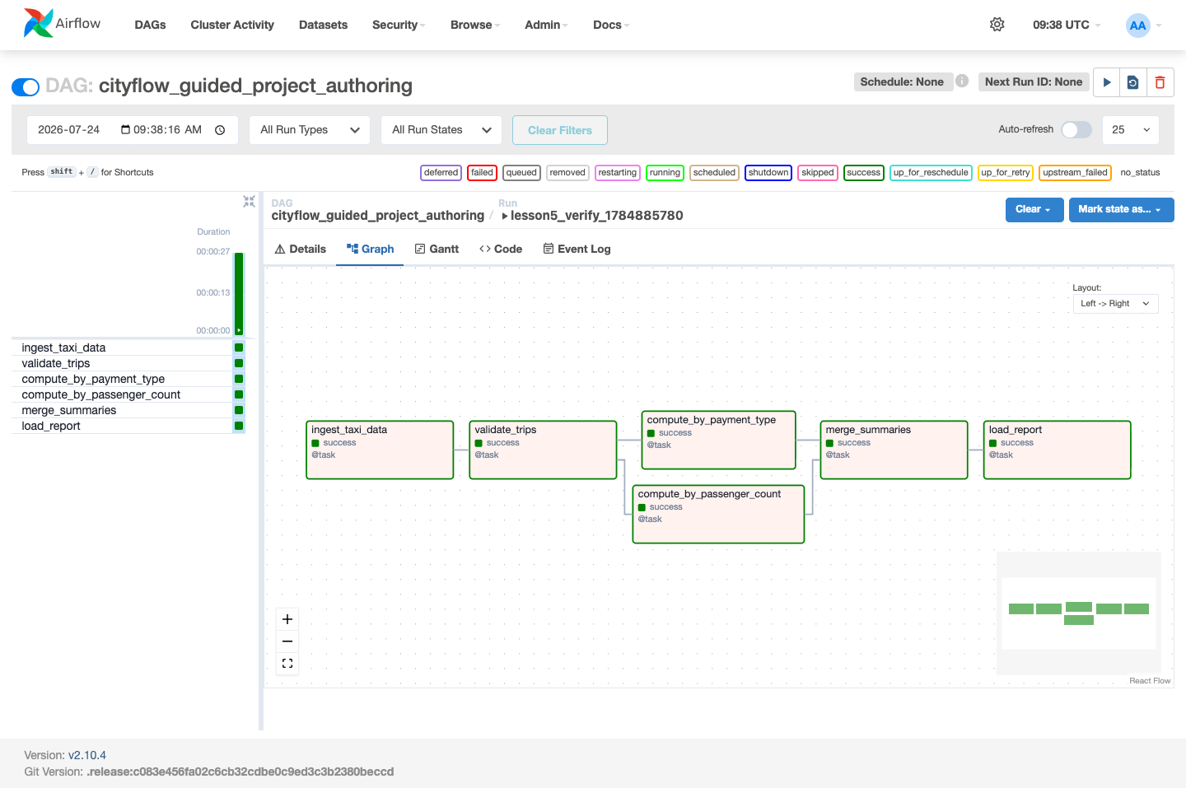This screenshot has width=1186, height=788.
Task: Open the 09:38 UTC timezone dropdown
Action: [1067, 25]
